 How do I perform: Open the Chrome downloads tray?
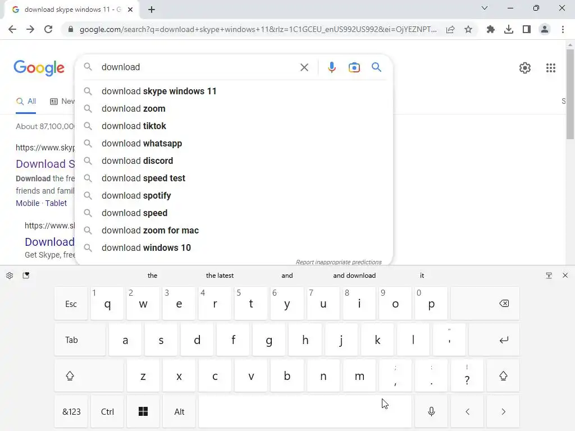(x=509, y=29)
